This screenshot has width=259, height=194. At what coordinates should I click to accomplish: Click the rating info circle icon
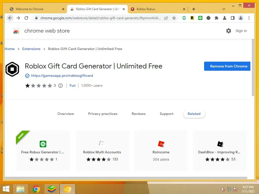(60, 86)
